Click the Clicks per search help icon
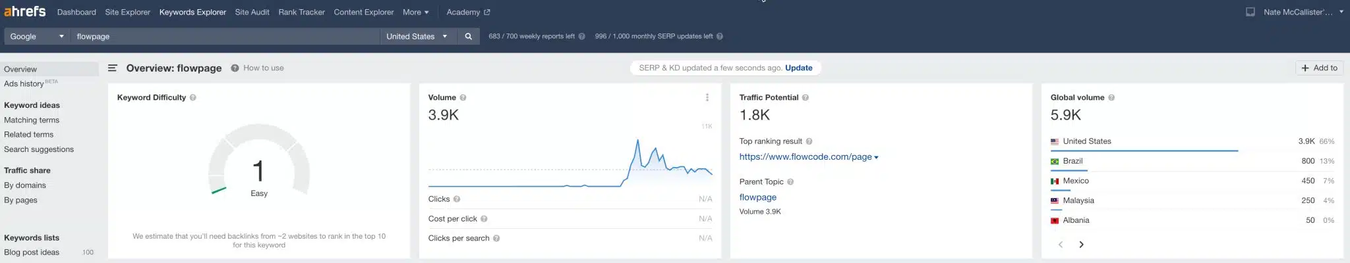 496,239
